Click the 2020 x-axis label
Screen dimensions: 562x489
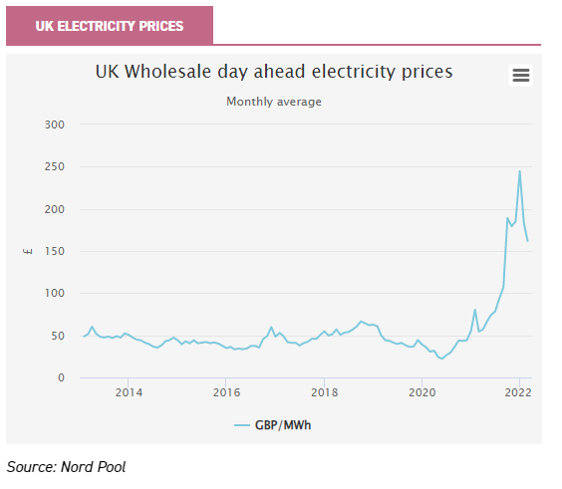[x=422, y=392]
